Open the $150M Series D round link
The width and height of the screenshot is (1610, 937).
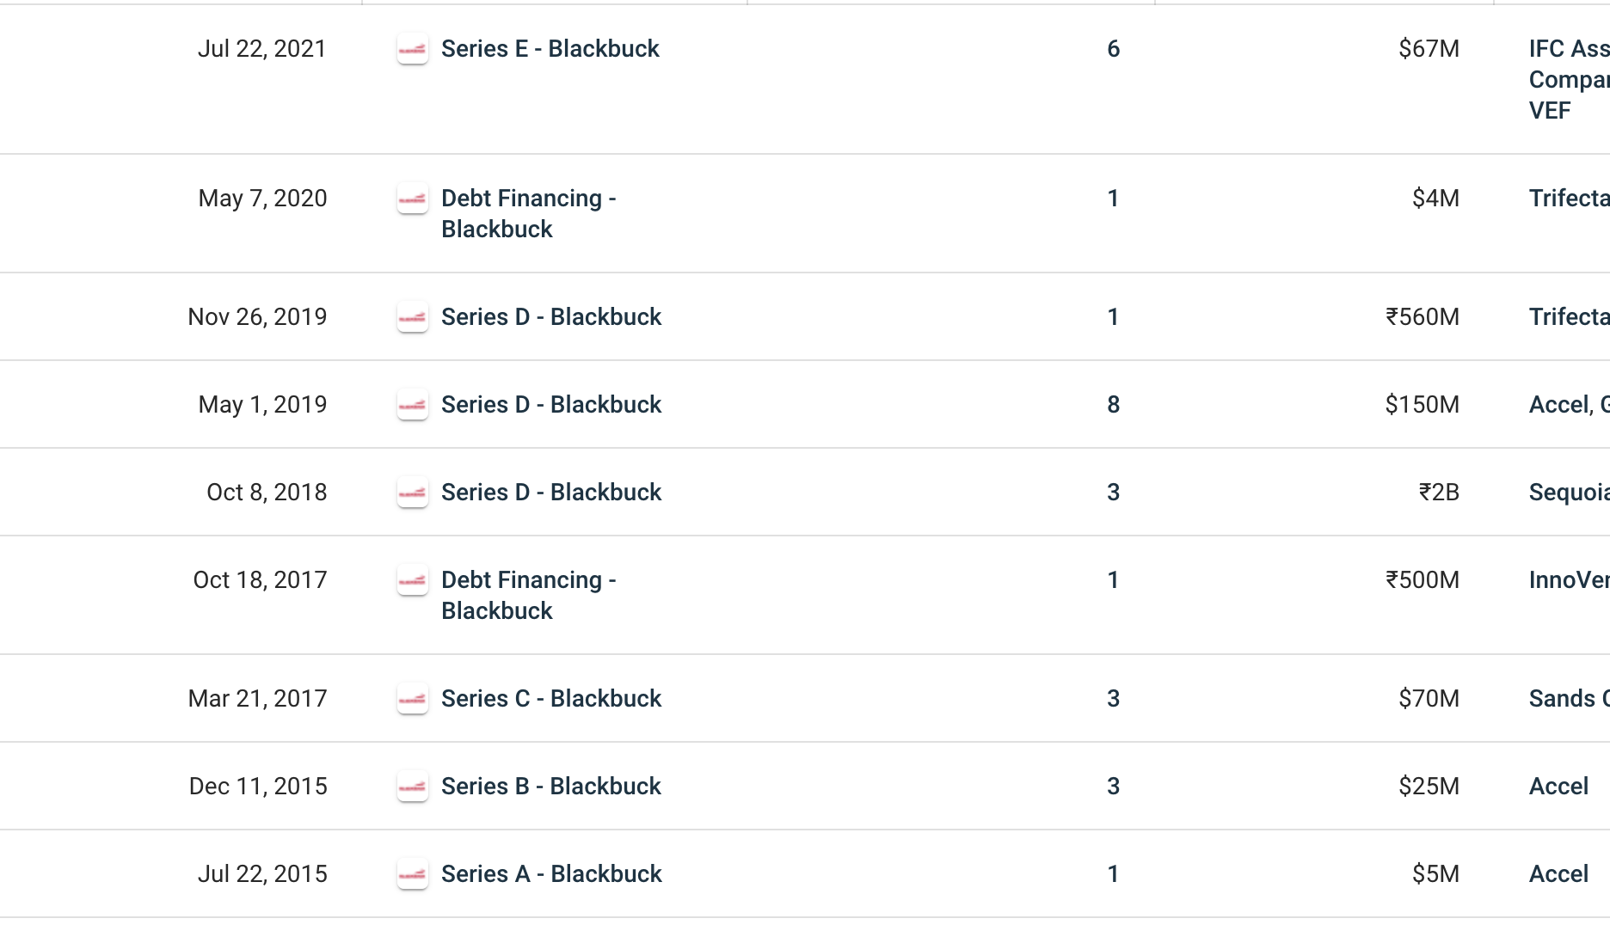click(550, 405)
